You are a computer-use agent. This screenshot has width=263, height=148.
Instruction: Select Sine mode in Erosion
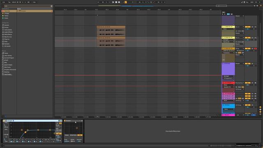pos(80,135)
